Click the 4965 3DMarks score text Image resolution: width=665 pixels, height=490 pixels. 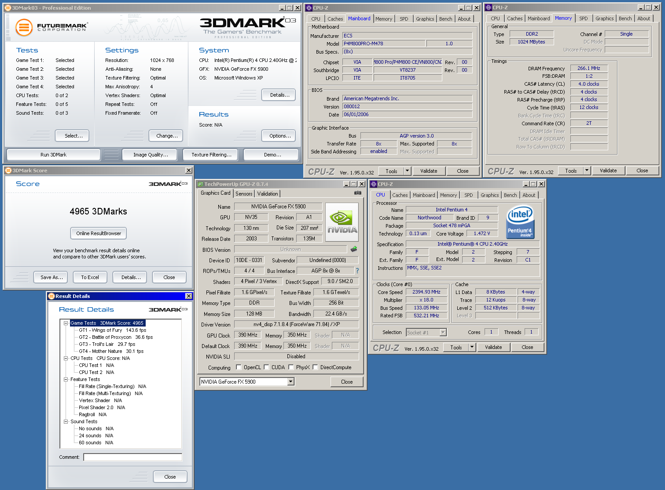(x=99, y=211)
